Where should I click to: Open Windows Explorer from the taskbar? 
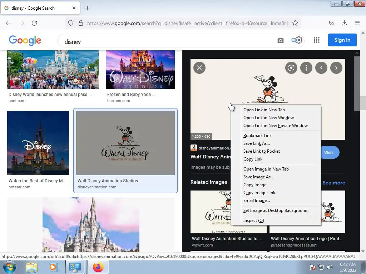[31, 267]
